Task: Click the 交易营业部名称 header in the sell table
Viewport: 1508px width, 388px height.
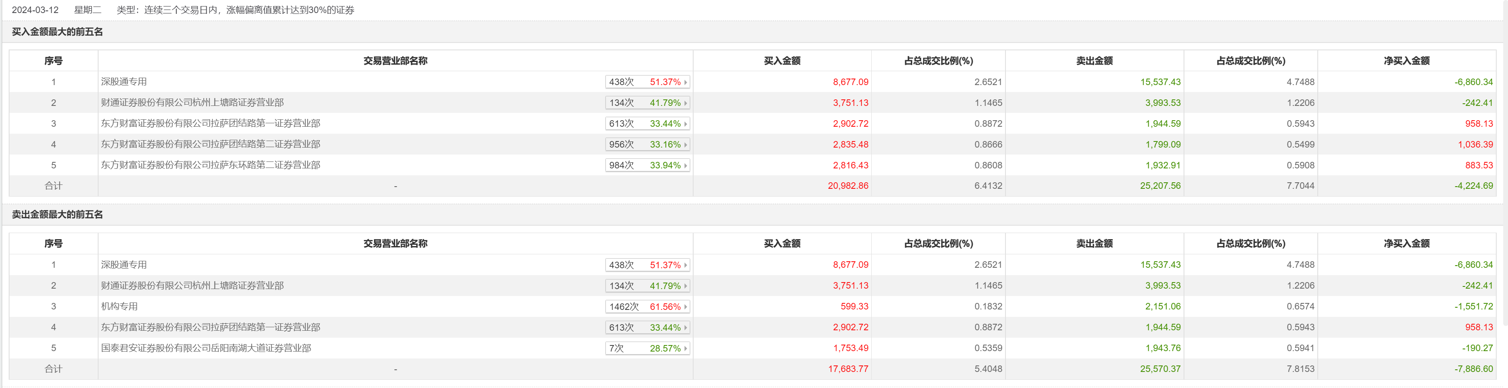Action: click(395, 243)
